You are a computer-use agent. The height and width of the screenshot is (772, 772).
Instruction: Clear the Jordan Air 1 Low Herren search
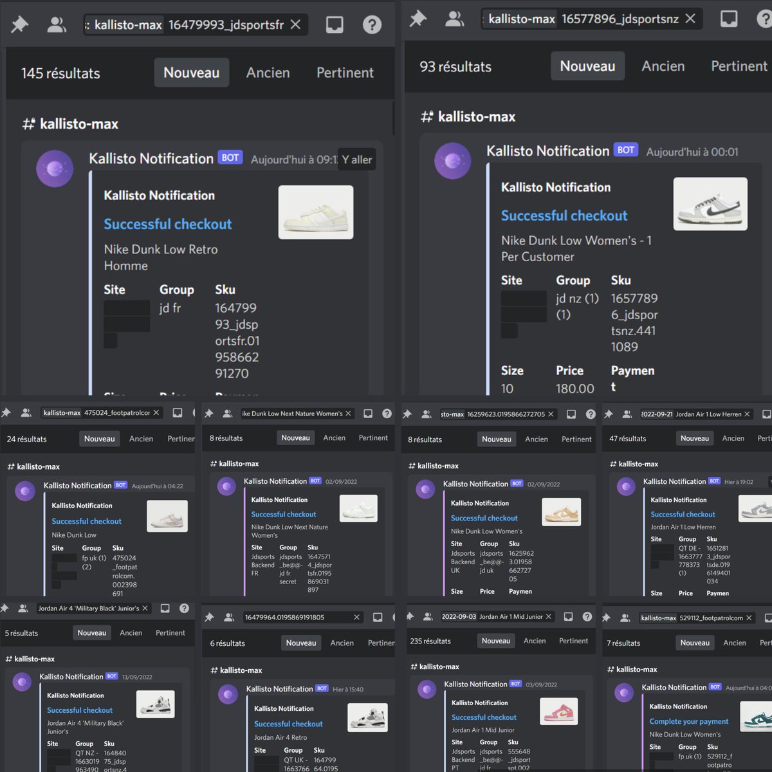pos(747,414)
